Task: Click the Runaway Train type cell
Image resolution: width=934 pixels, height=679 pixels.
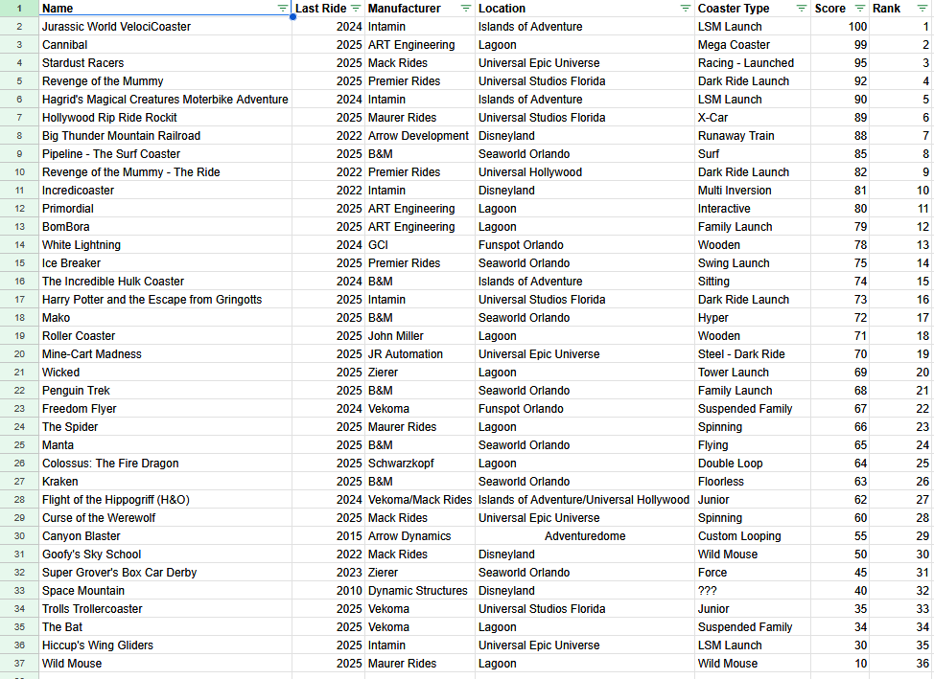Action: (x=753, y=136)
